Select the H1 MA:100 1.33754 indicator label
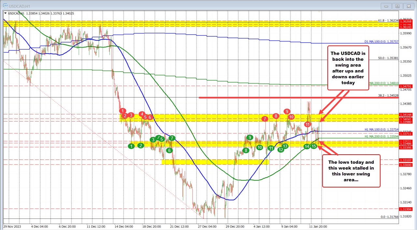Viewport: 417px width, 230px height. [381, 130]
